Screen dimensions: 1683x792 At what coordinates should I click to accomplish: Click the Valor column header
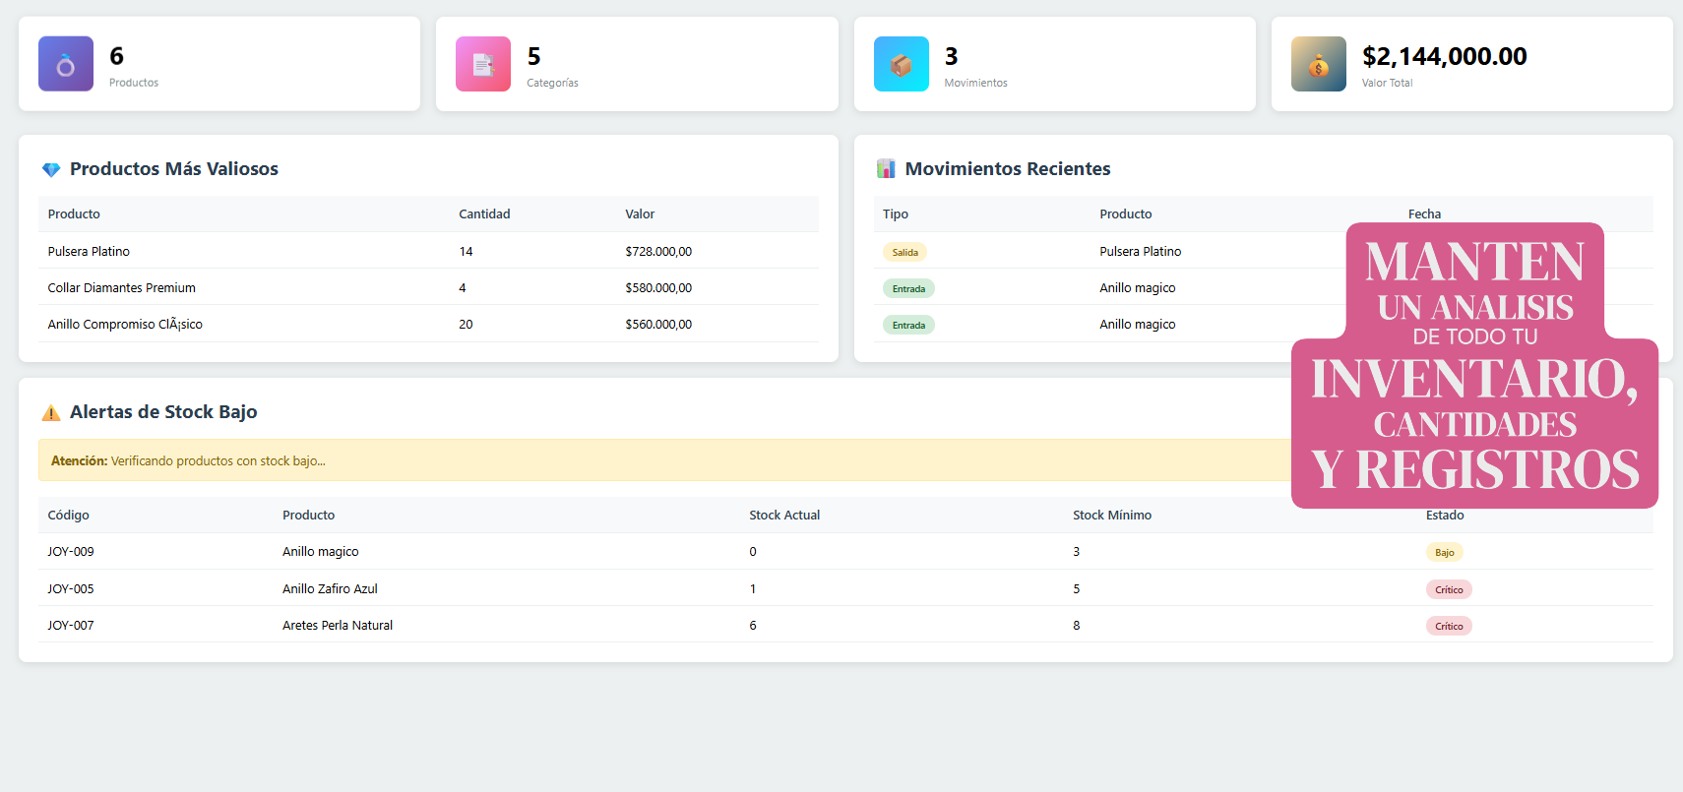point(640,214)
